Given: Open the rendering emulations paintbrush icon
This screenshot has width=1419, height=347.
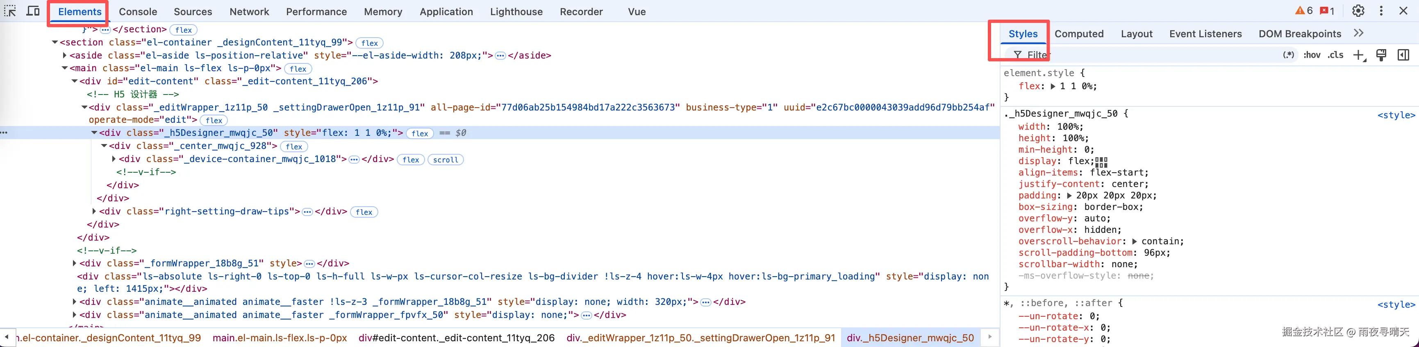Looking at the screenshot, I should point(1381,55).
